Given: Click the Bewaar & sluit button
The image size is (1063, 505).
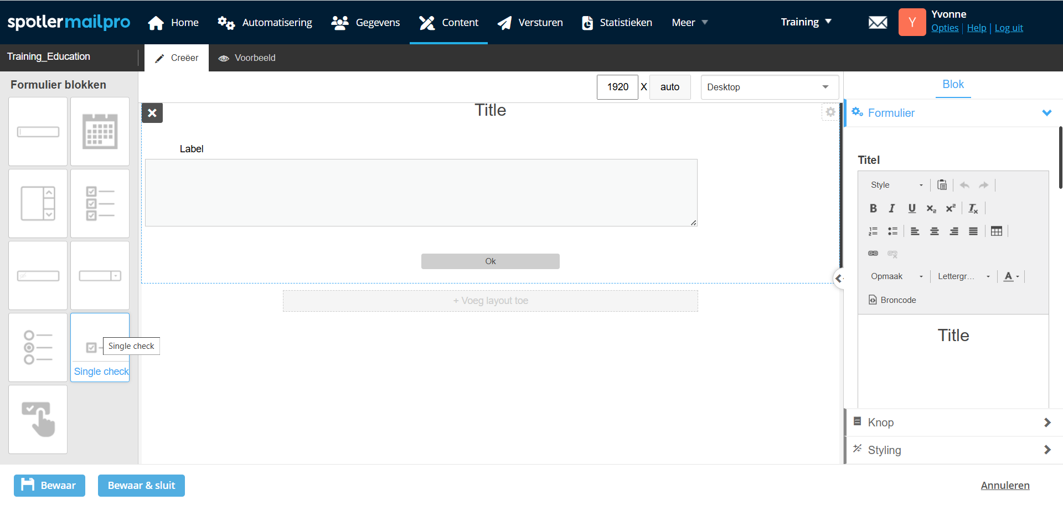Looking at the screenshot, I should tap(141, 486).
